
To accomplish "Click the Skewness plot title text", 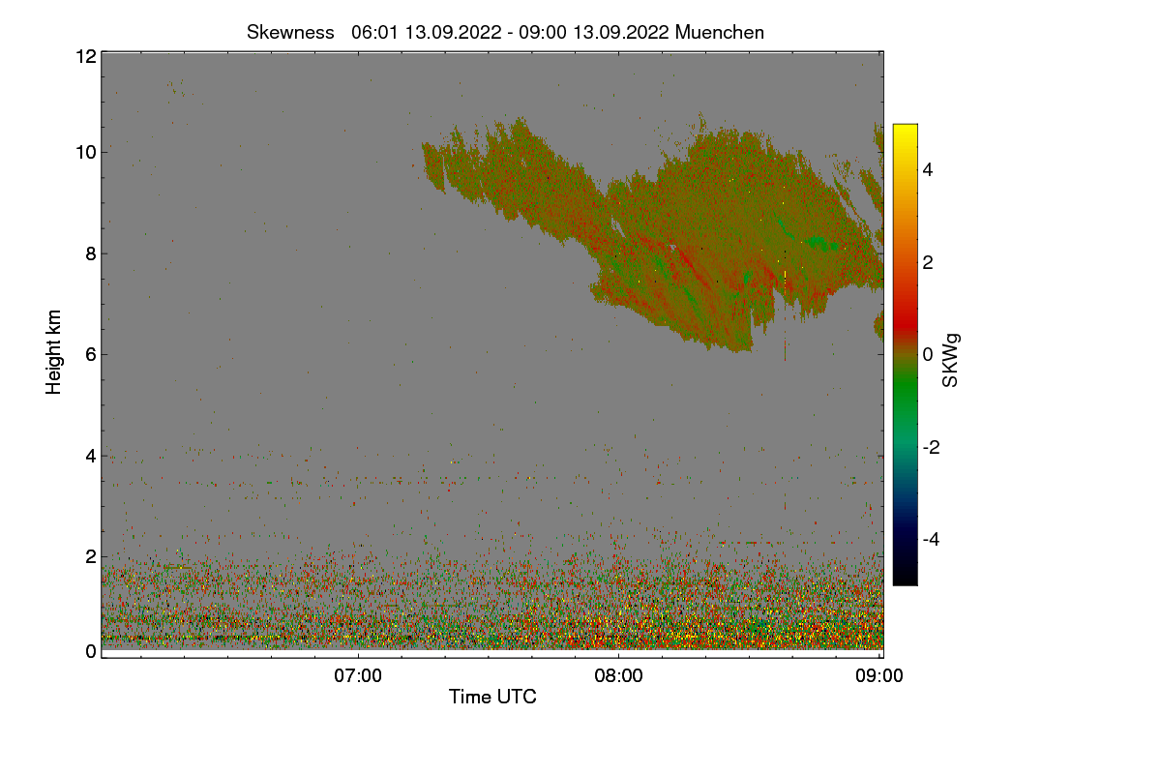I will [x=505, y=32].
